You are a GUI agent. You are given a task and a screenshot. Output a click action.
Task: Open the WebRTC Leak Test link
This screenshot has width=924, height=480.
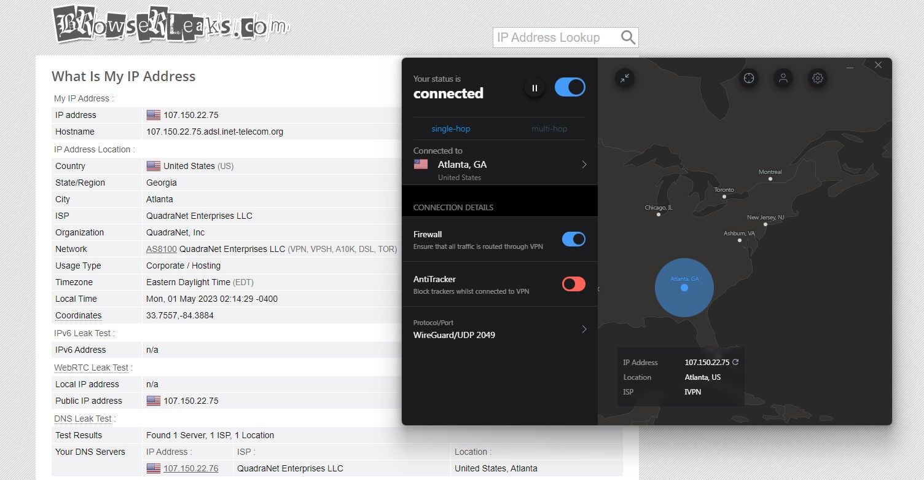pyautogui.click(x=92, y=368)
